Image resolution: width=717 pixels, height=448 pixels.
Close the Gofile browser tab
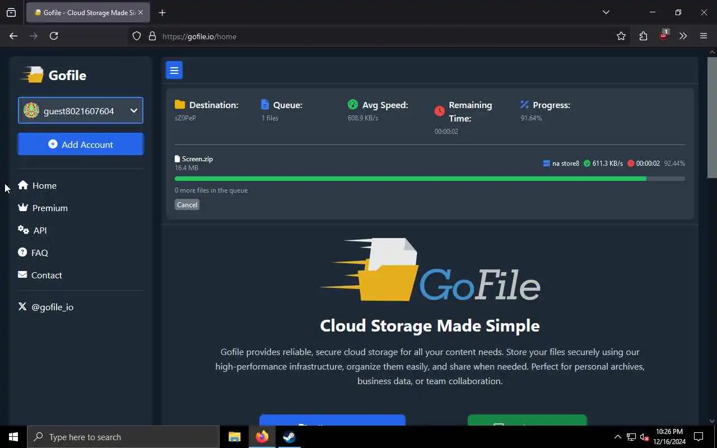pyautogui.click(x=140, y=12)
